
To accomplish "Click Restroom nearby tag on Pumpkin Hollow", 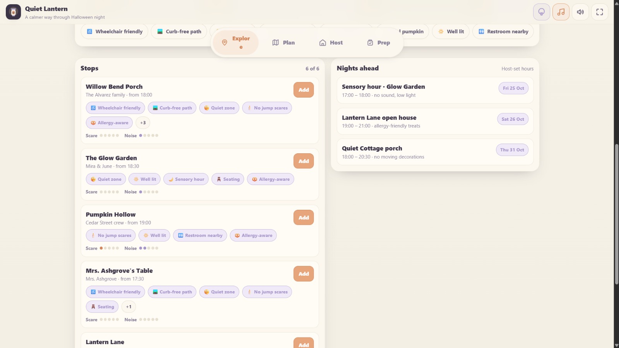I will point(200,235).
